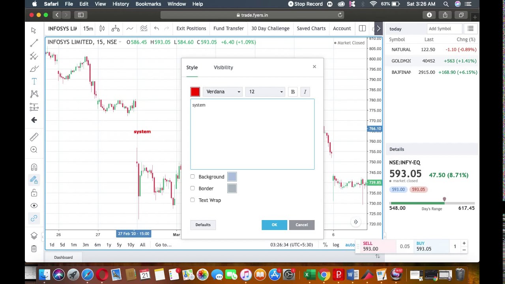Activate the chart zoom-in tool
The image size is (505, 284).
[x=34, y=149]
